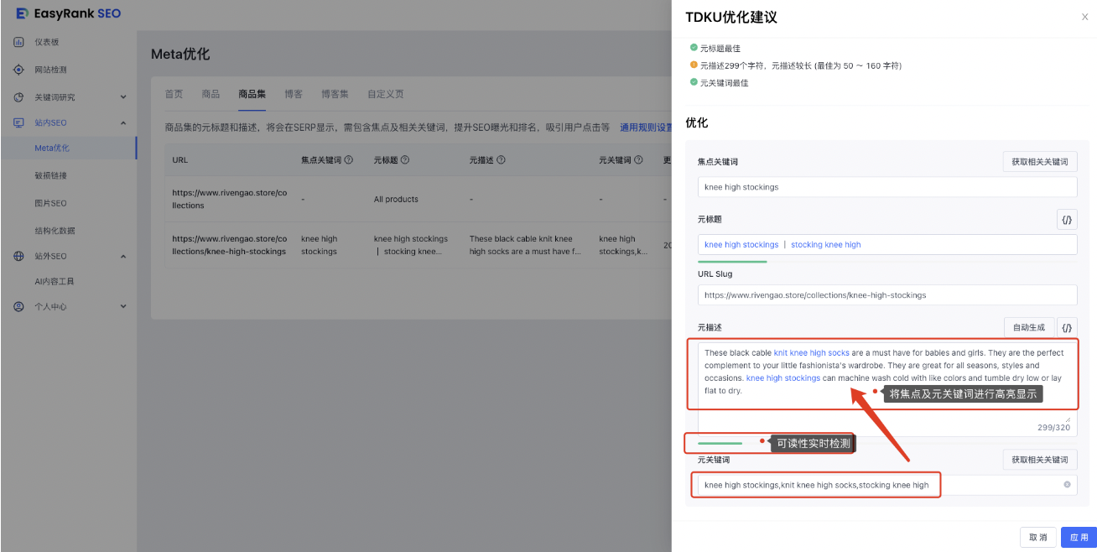Clear the 元关键词 field with clear icon

point(1067,485)
